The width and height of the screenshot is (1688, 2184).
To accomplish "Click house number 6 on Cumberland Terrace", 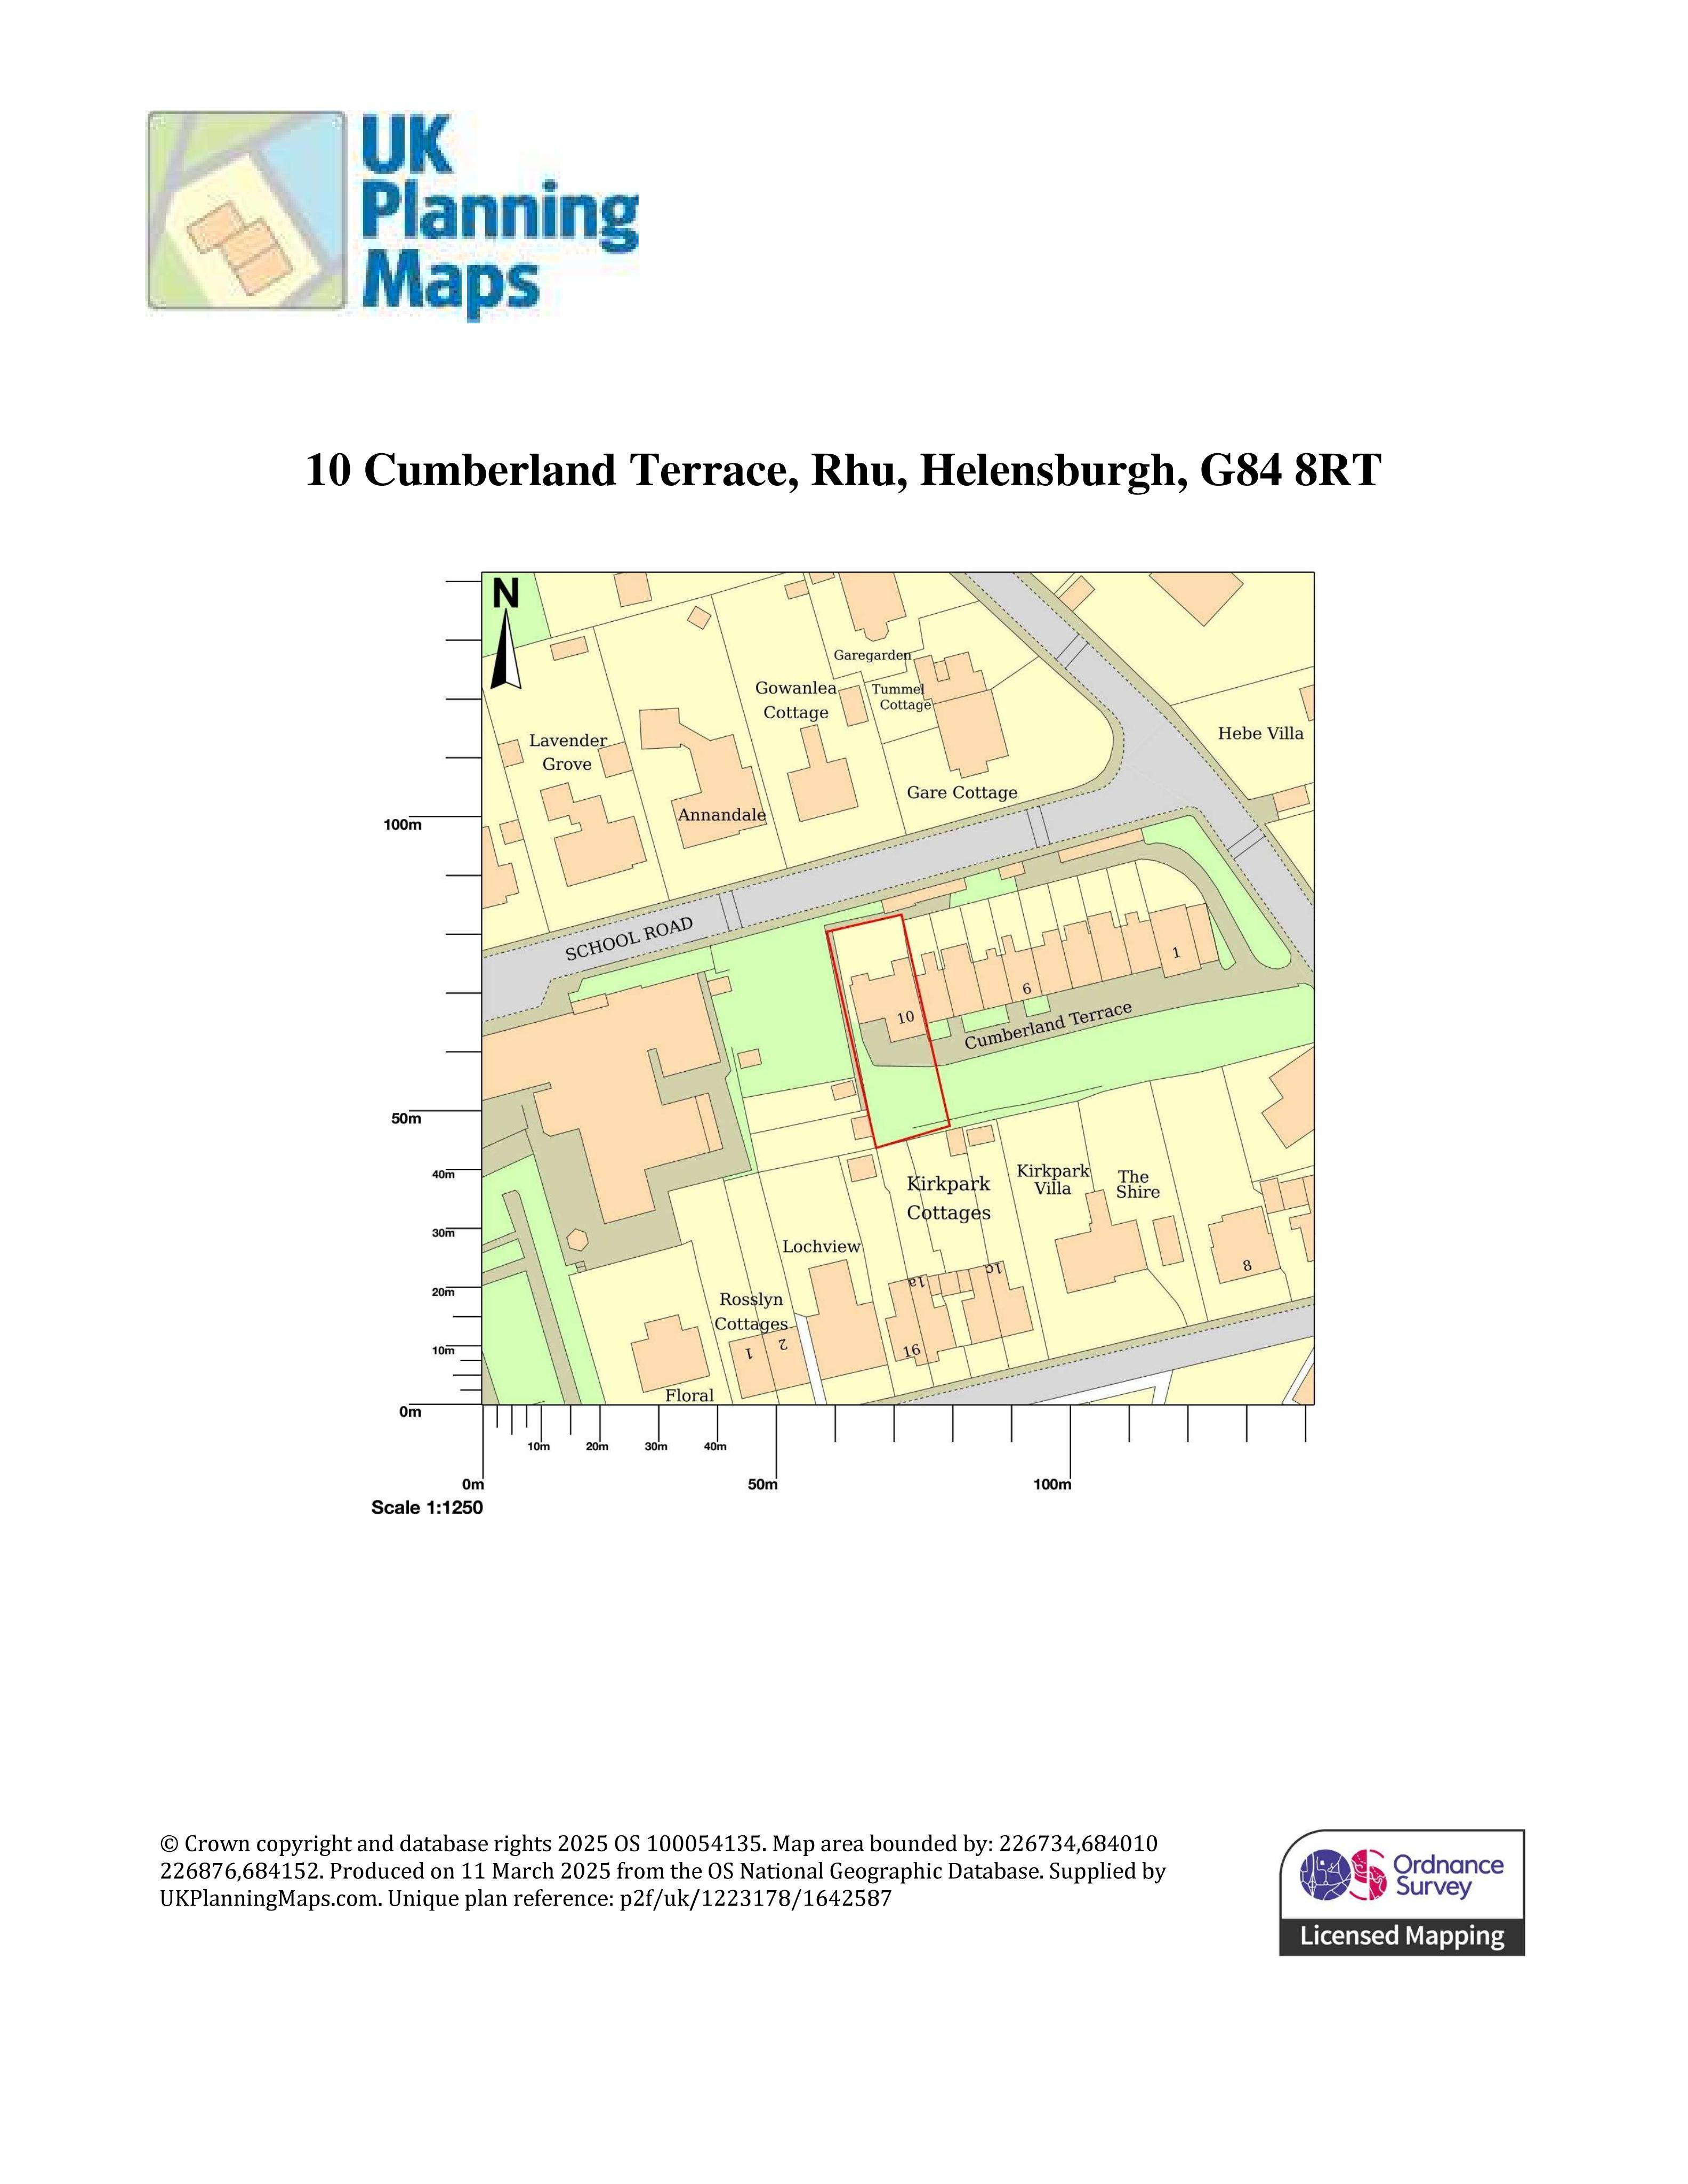I will [x=1026, y=990].
